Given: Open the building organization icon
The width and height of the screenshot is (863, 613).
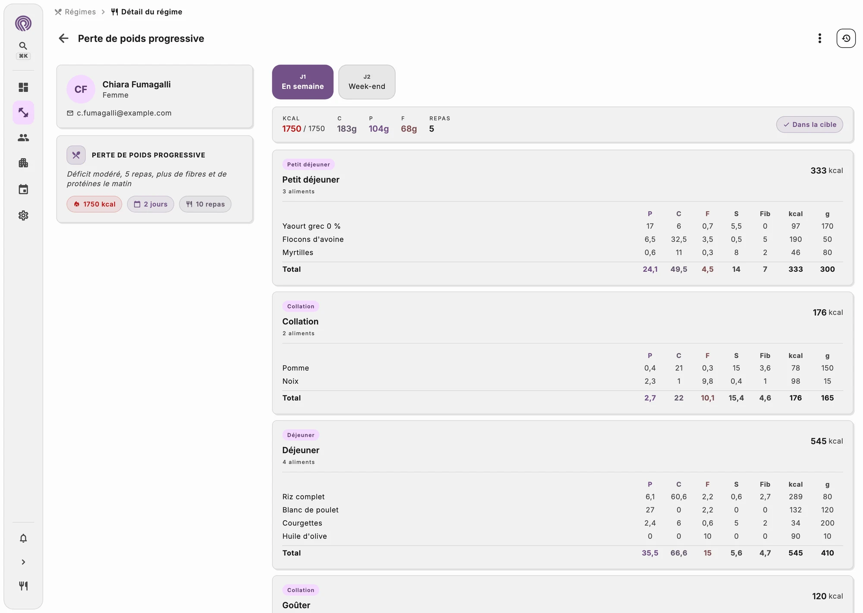Looking at the screenshot, I should pyautogui.click(x=23, y=163).
